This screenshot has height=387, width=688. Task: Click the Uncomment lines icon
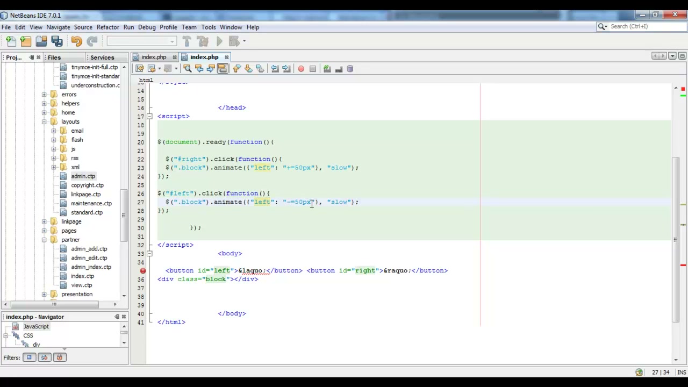point(339,69)
